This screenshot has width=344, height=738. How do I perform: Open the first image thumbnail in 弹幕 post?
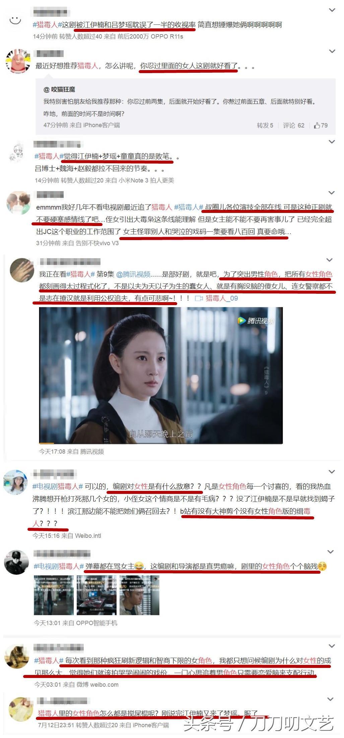click(x=54, y=595)
